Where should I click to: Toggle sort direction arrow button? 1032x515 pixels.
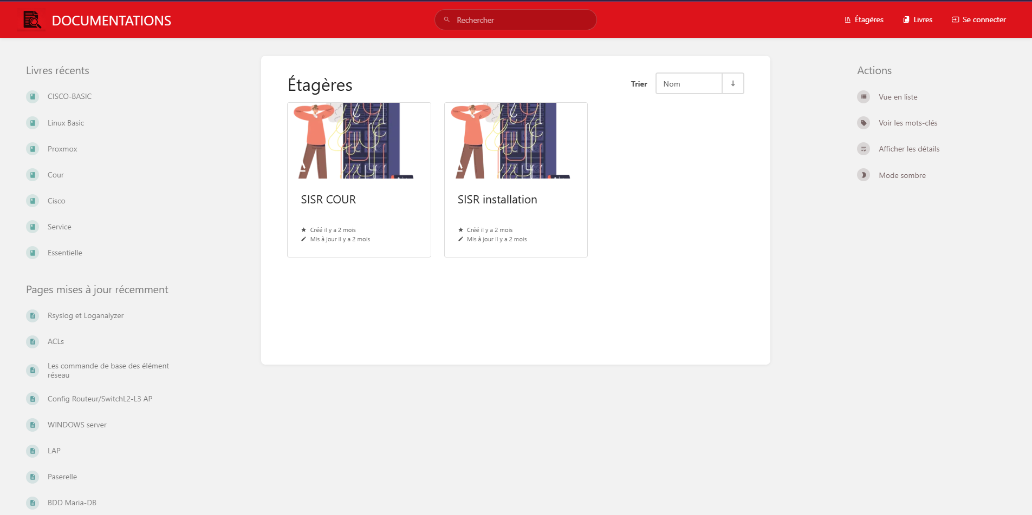pos(733,83)
